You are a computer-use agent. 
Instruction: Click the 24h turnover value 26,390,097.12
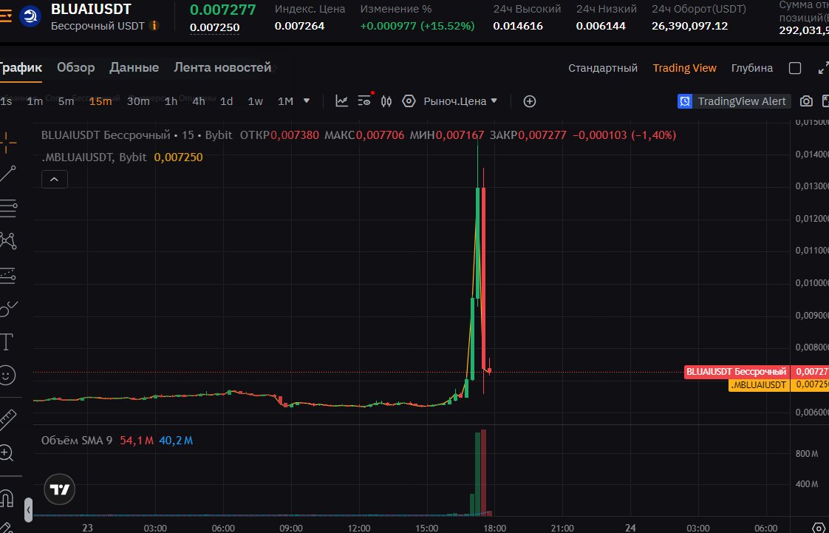(x=690, y=26)
